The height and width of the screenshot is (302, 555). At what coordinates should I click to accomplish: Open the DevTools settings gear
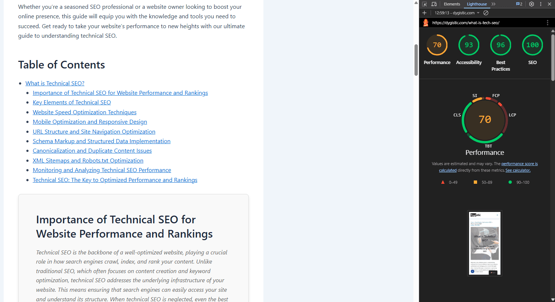531,4
